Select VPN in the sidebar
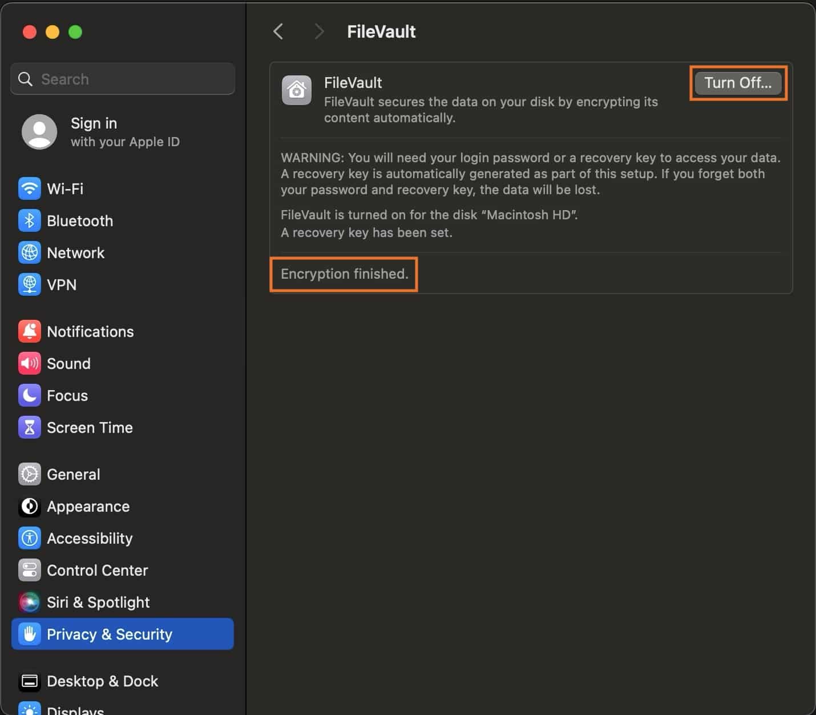 (x=62, y=284)
